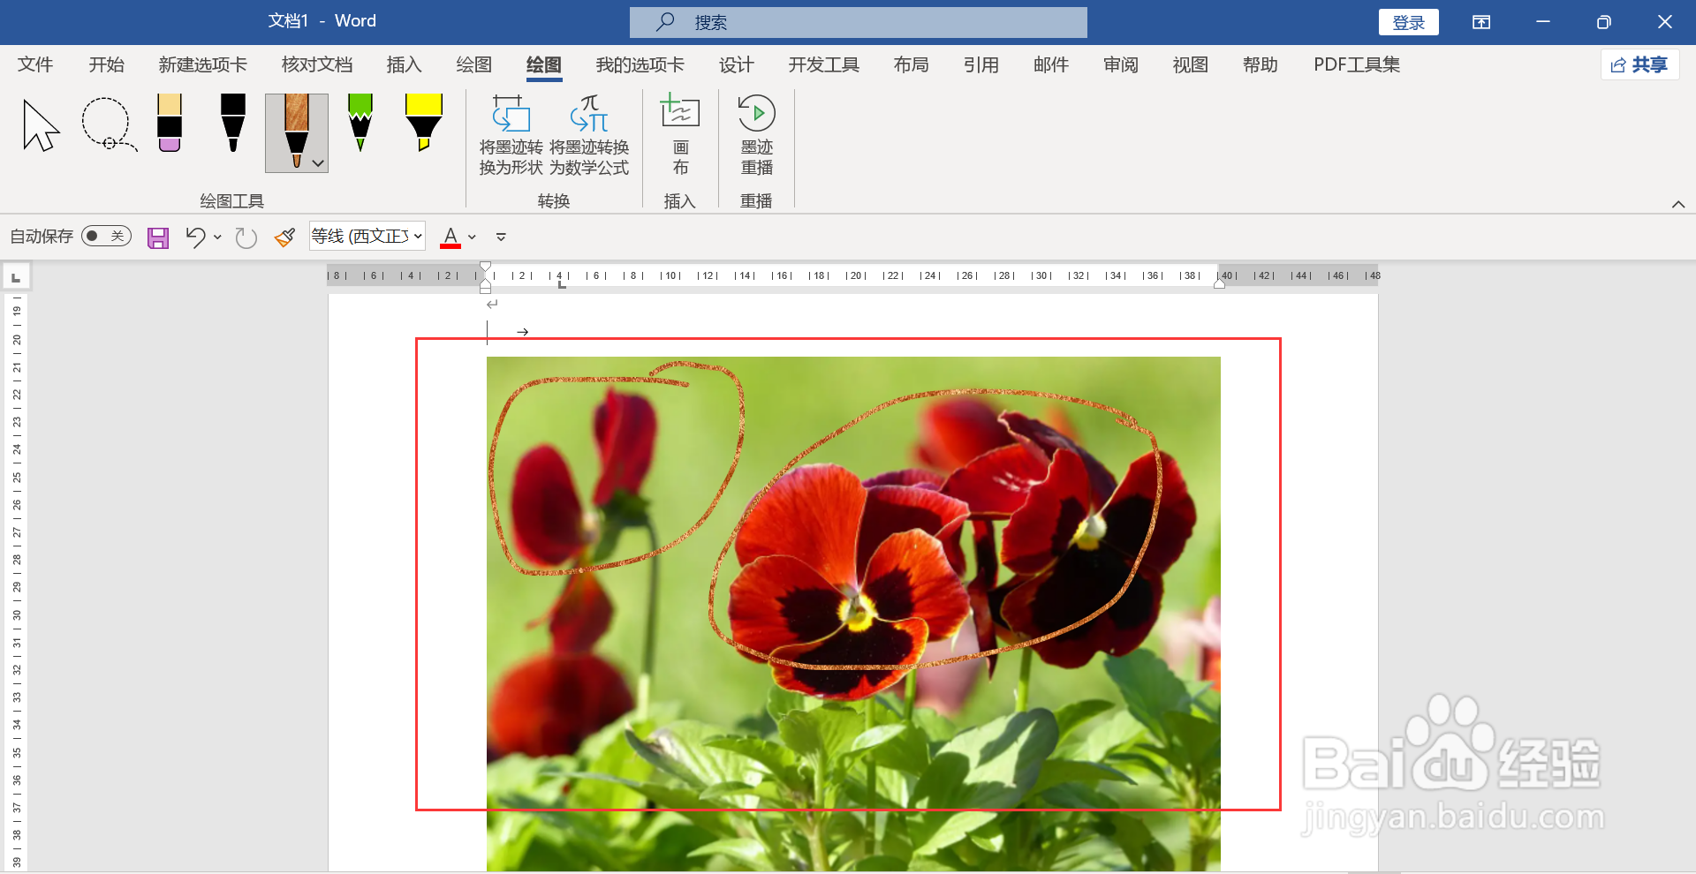1696x874 pixels.
Task: Open the 开发工具 Developer tab
Action: click(x=823, y=64)
